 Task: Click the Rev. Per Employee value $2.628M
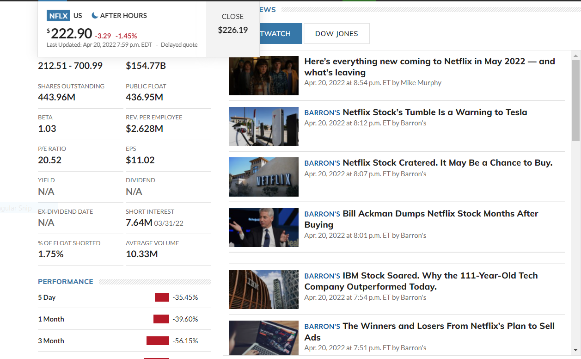[144, 129]
